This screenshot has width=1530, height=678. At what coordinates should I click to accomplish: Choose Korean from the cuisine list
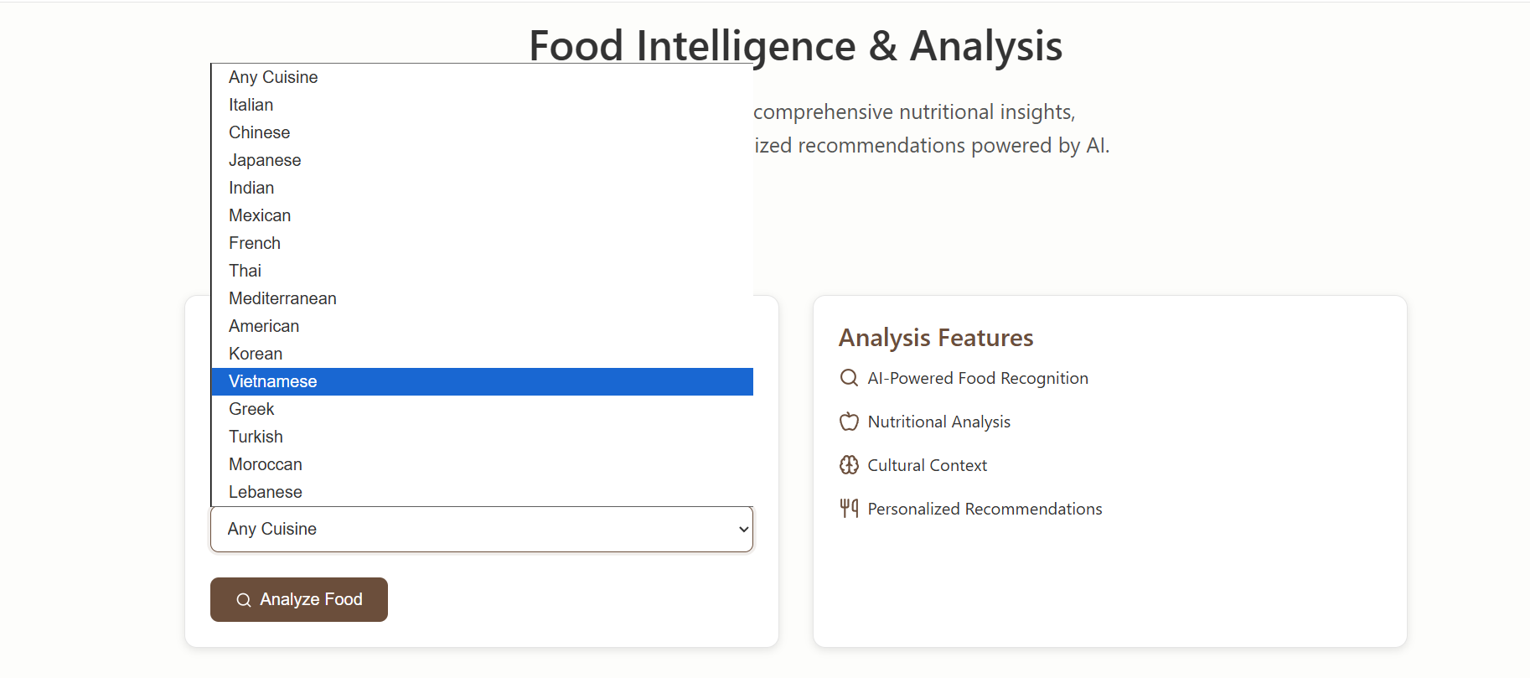256,354
